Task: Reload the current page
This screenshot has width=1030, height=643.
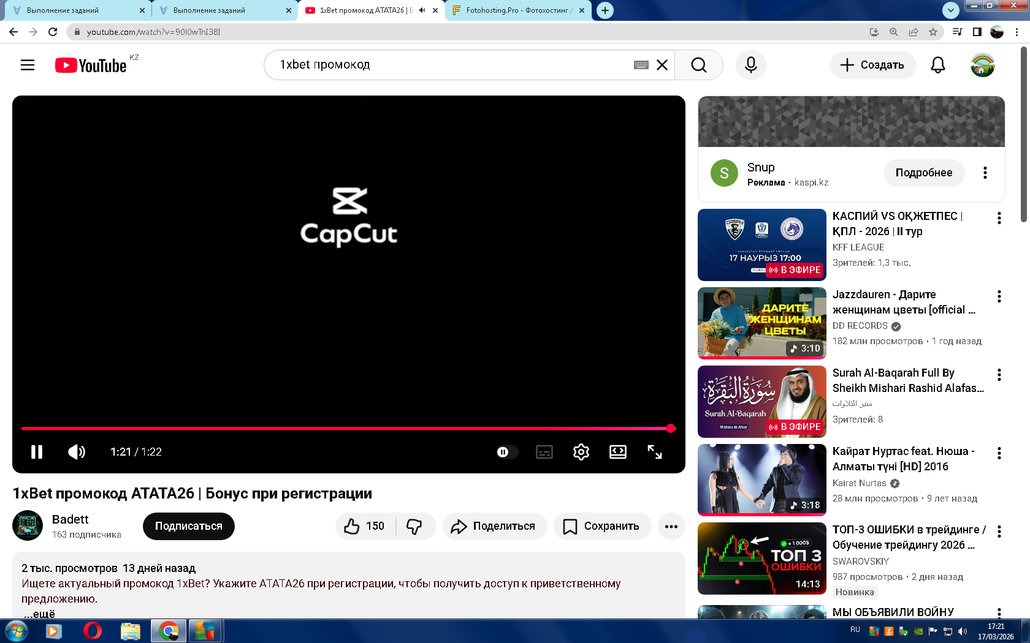Action: click(x=53, y=32)
